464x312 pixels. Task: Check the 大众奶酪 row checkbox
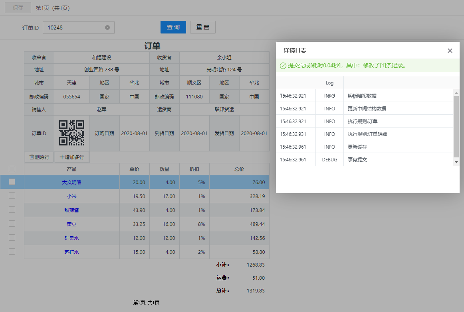click(12, 182)
